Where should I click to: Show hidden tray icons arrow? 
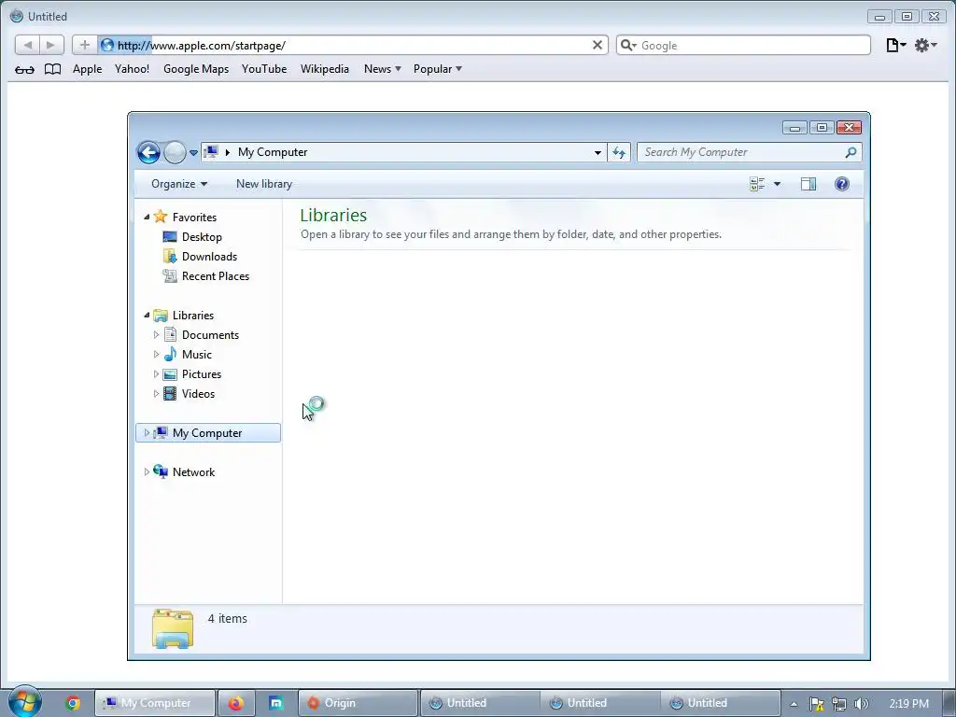[x=794, y=704]
